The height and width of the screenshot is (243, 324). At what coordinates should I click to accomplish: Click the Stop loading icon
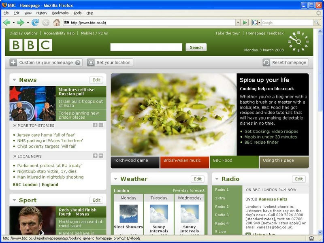click(x=46, y=23)
